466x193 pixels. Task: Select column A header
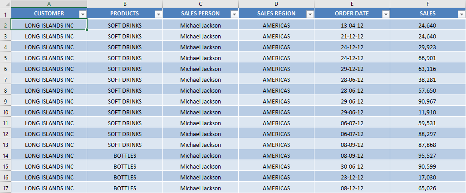pyautogui.click(x=49, y=4)
